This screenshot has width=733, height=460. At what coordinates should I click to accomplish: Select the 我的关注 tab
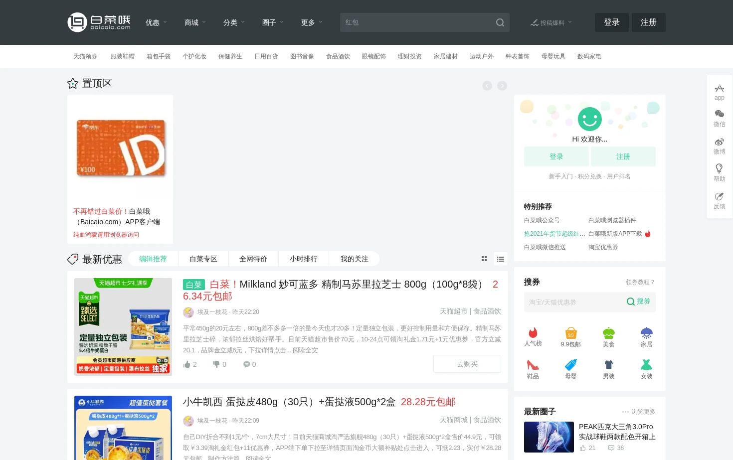[355, 259]
